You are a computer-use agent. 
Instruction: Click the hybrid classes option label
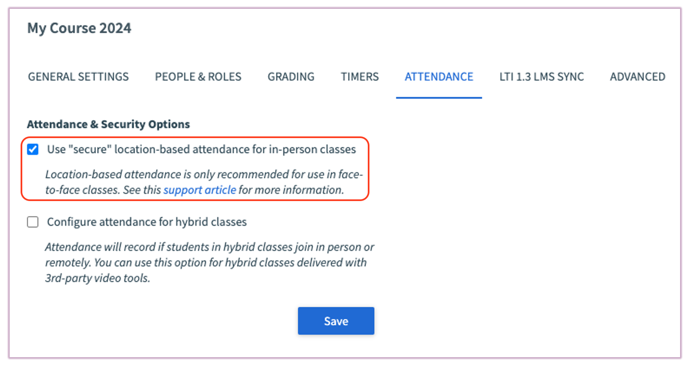pyautogui.click(x=147, y=222)
